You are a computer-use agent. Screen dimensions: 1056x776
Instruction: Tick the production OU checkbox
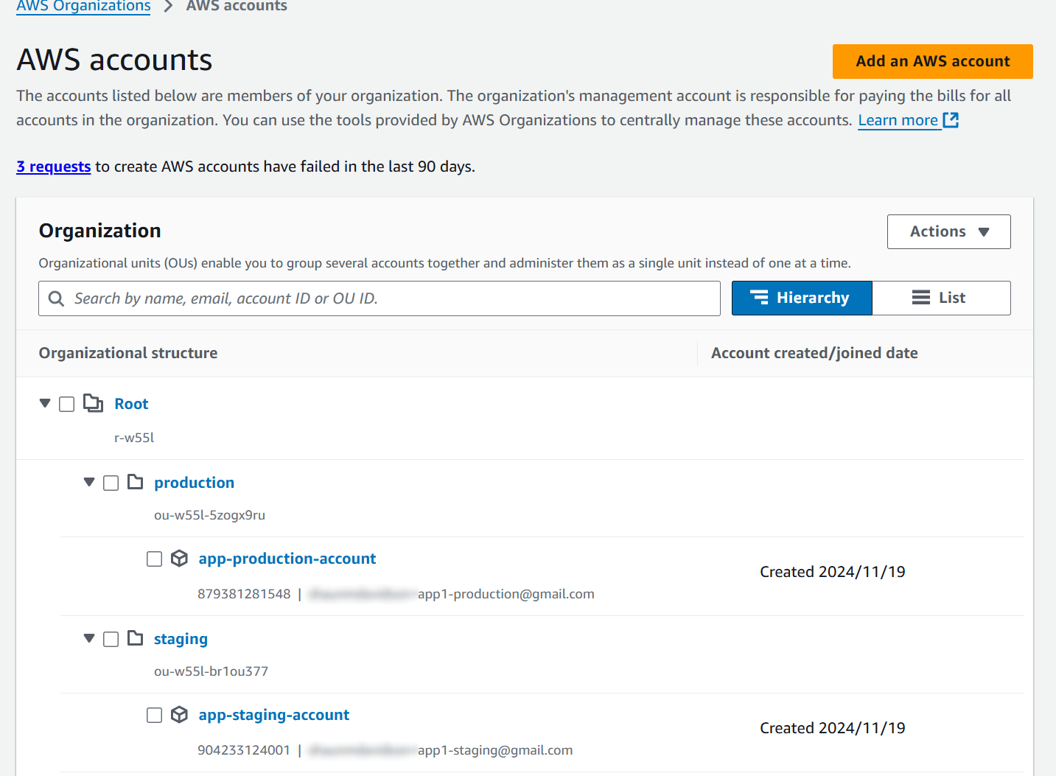click(111, 483)
